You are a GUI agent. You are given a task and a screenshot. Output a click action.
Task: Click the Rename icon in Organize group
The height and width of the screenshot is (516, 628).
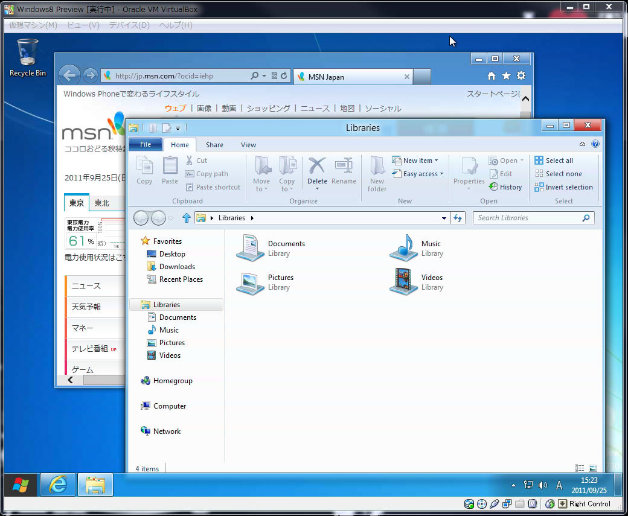(x=344, y=165)
